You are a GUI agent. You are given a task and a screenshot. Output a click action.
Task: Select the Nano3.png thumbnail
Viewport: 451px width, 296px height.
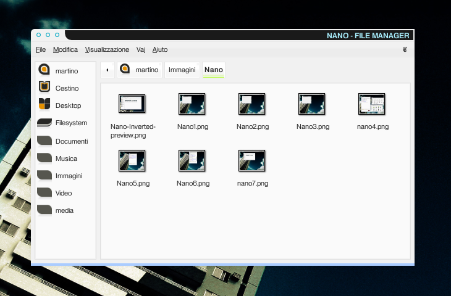click(312, 104)
